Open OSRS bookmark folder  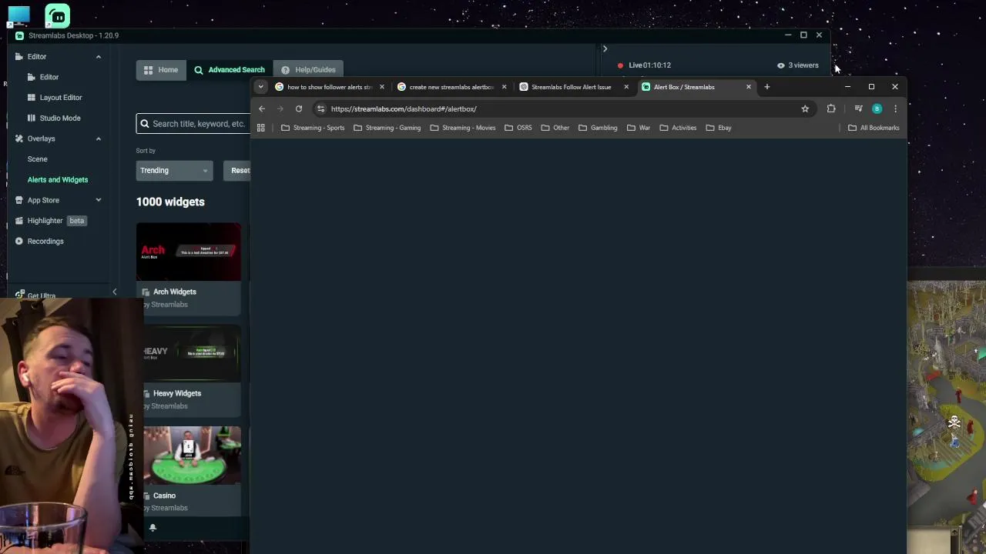(518, 128)
